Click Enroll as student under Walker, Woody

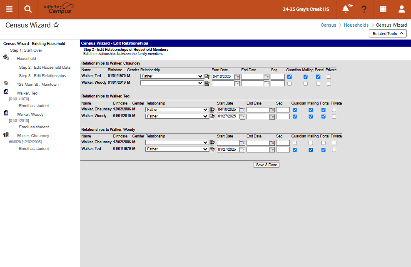[x=34, y=127]
